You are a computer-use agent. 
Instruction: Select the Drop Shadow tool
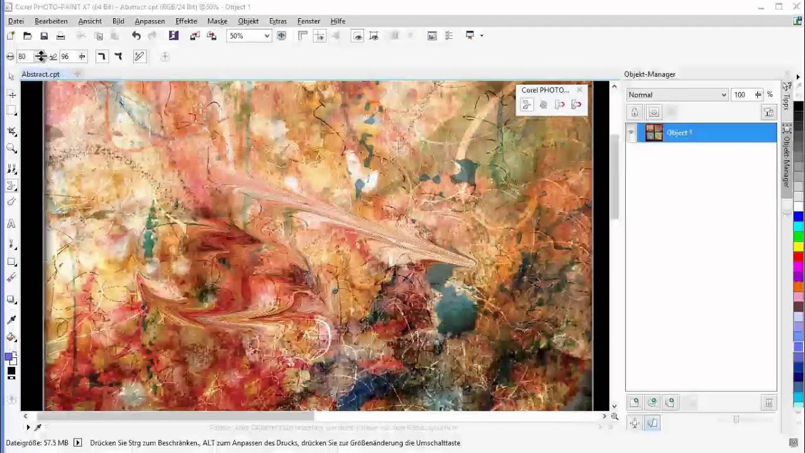(11, 299)
